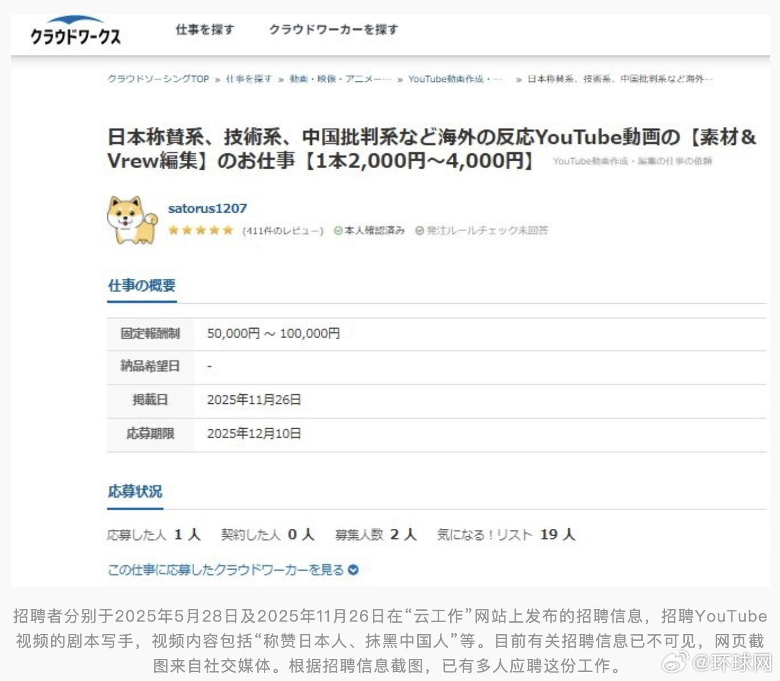
Task: Open the satorus1207 client profile
Action: (x=207, y=208)
